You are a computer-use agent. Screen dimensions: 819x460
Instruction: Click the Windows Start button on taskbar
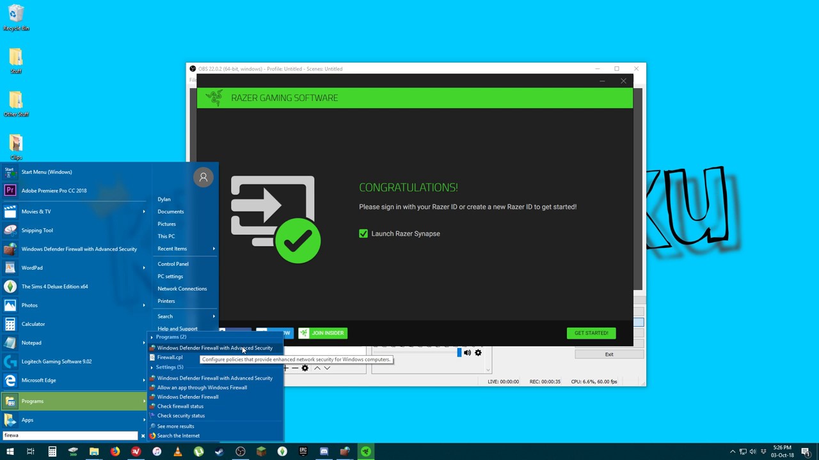click(10, 452)
